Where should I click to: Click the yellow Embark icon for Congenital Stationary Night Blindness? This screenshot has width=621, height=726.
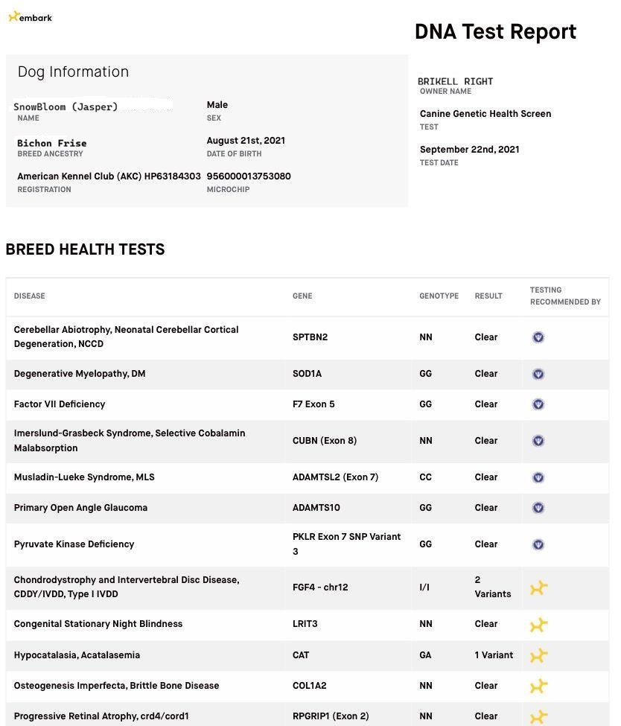tap(538, 624)
